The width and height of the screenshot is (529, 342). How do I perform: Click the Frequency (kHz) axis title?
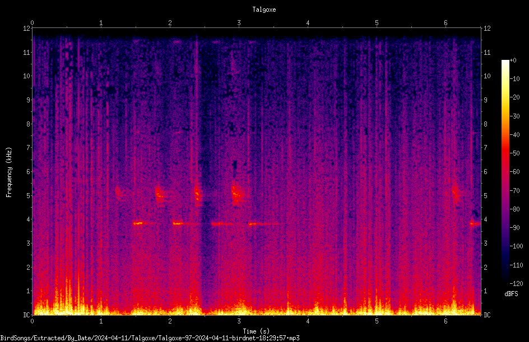9,172
